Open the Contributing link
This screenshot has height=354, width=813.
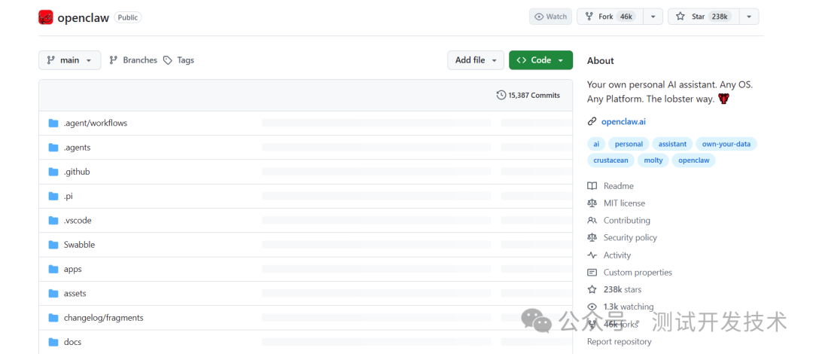[x=627, y=220]
